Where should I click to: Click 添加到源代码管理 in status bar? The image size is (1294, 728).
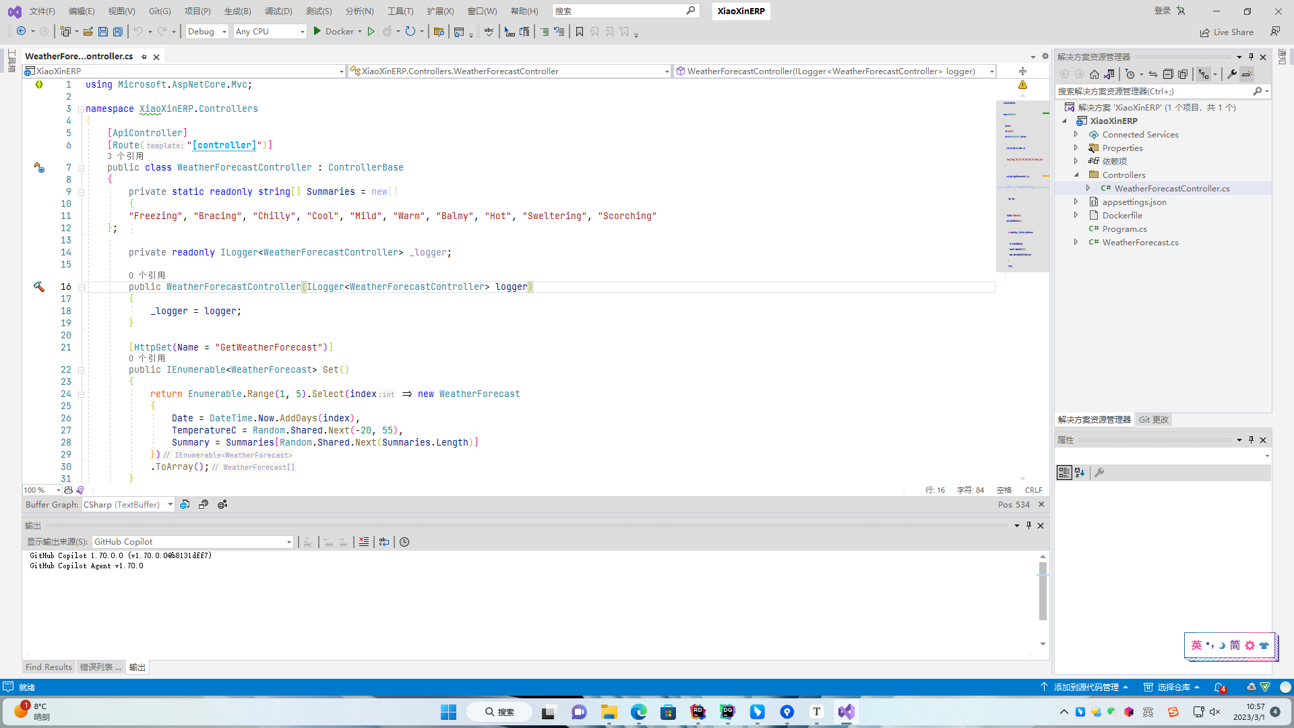[x=1086, y=688]
